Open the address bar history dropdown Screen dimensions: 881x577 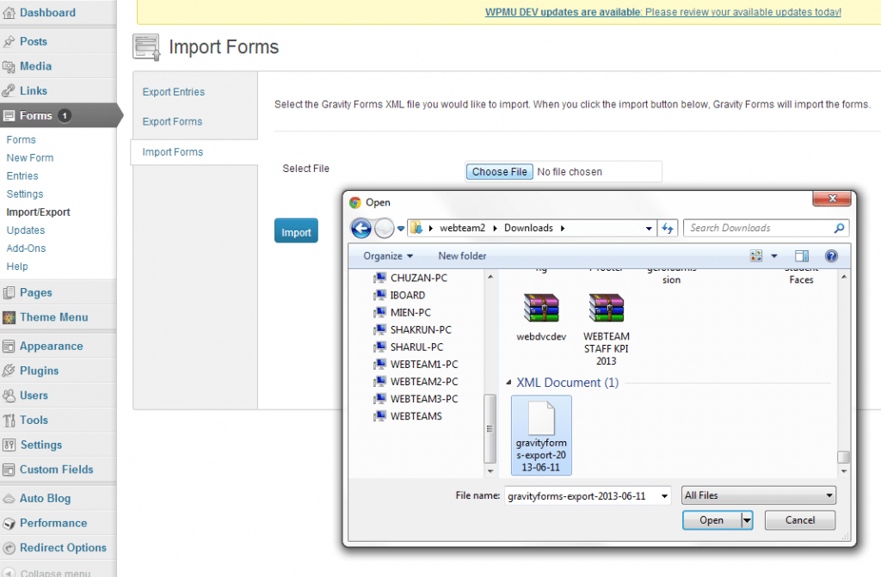[649, 228]
